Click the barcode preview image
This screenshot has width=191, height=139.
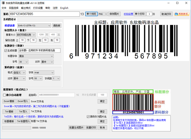(x=126, y=40)
